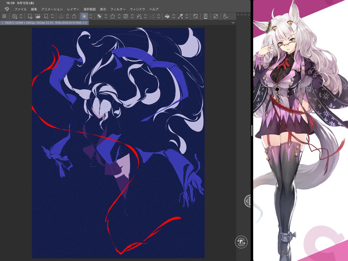Expand arrows next to vector node icon
Viewport: 348px width, 261px height.
[187, 16]
